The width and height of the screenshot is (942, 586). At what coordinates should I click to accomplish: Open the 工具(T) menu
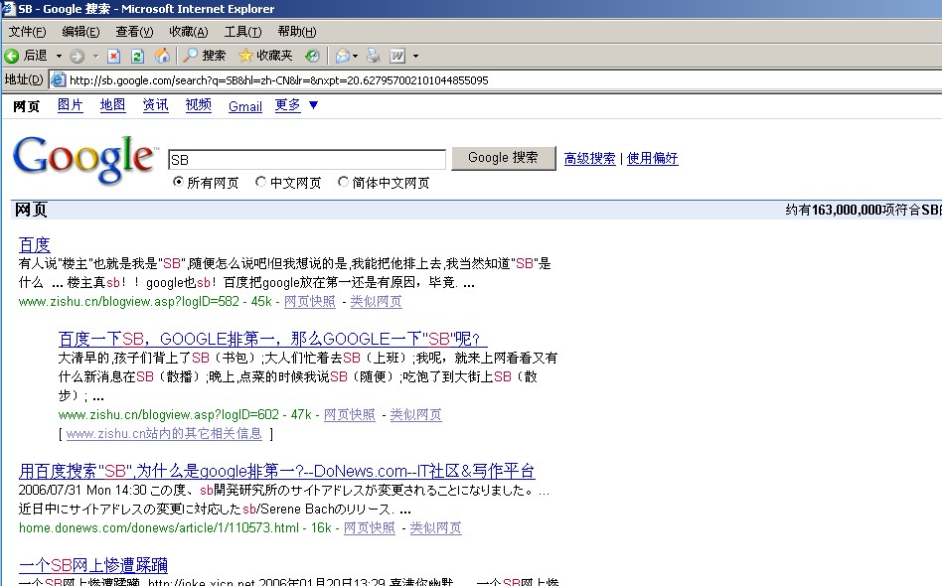point(242,32)
